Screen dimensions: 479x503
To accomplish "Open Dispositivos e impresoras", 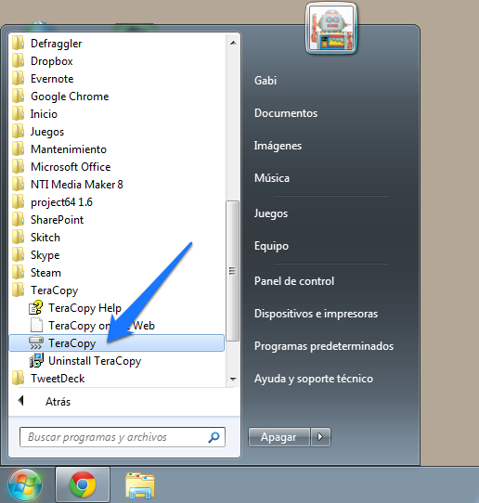I will point(316,314).
